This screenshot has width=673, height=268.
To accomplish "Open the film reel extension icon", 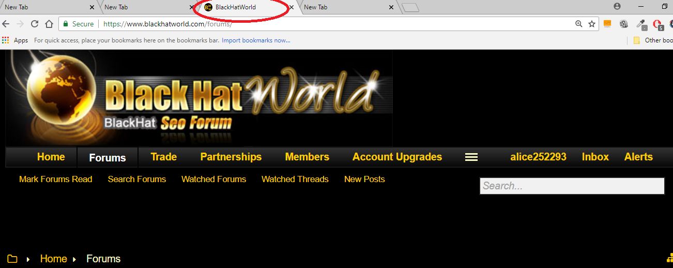I will pyautogui.click(x=624, y=24).
